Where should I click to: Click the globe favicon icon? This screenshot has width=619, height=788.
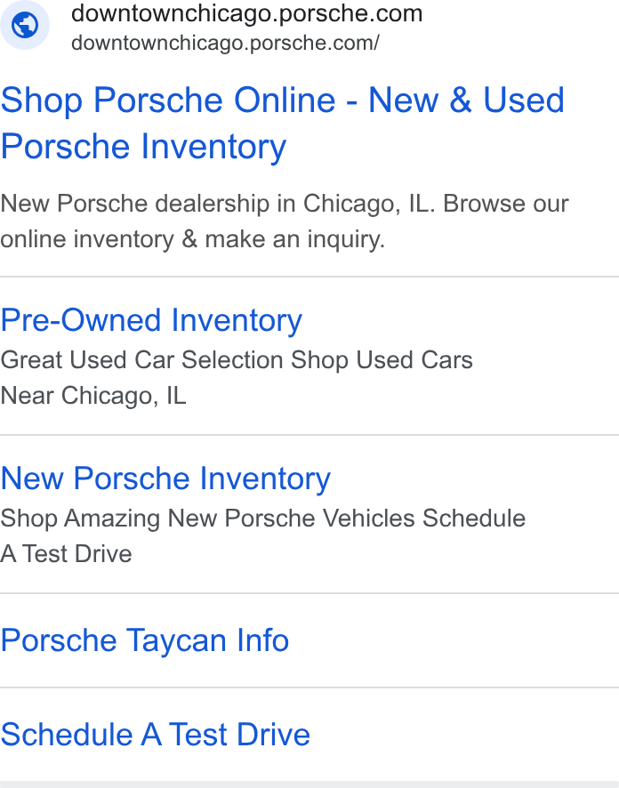pos(25,25)
